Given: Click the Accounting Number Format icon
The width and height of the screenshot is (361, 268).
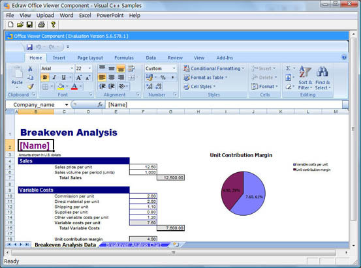Looking at the screenshot, I should point(149,78).
